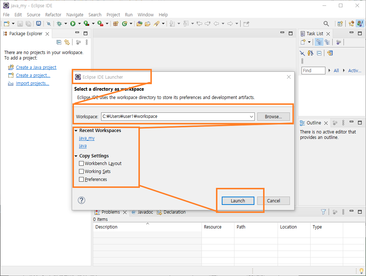Close the Eclipse IDE Launcher dialog
This screenshot has width=366, height=276.
289,77
